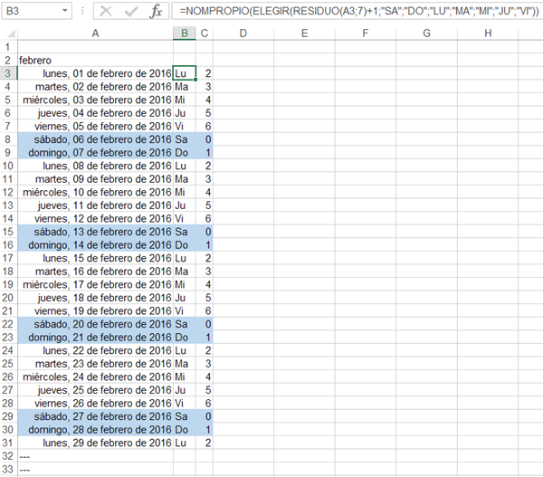The height and width of the screenshot is (477, 543).
Task: Click cell 'martes, 02 de febrero de 2016'
Action: 95,86
